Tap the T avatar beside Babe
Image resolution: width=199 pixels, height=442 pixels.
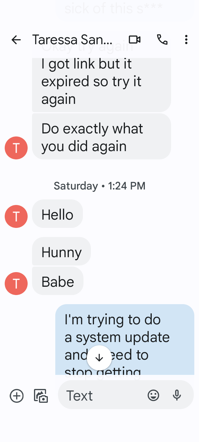tap(16, 283)
